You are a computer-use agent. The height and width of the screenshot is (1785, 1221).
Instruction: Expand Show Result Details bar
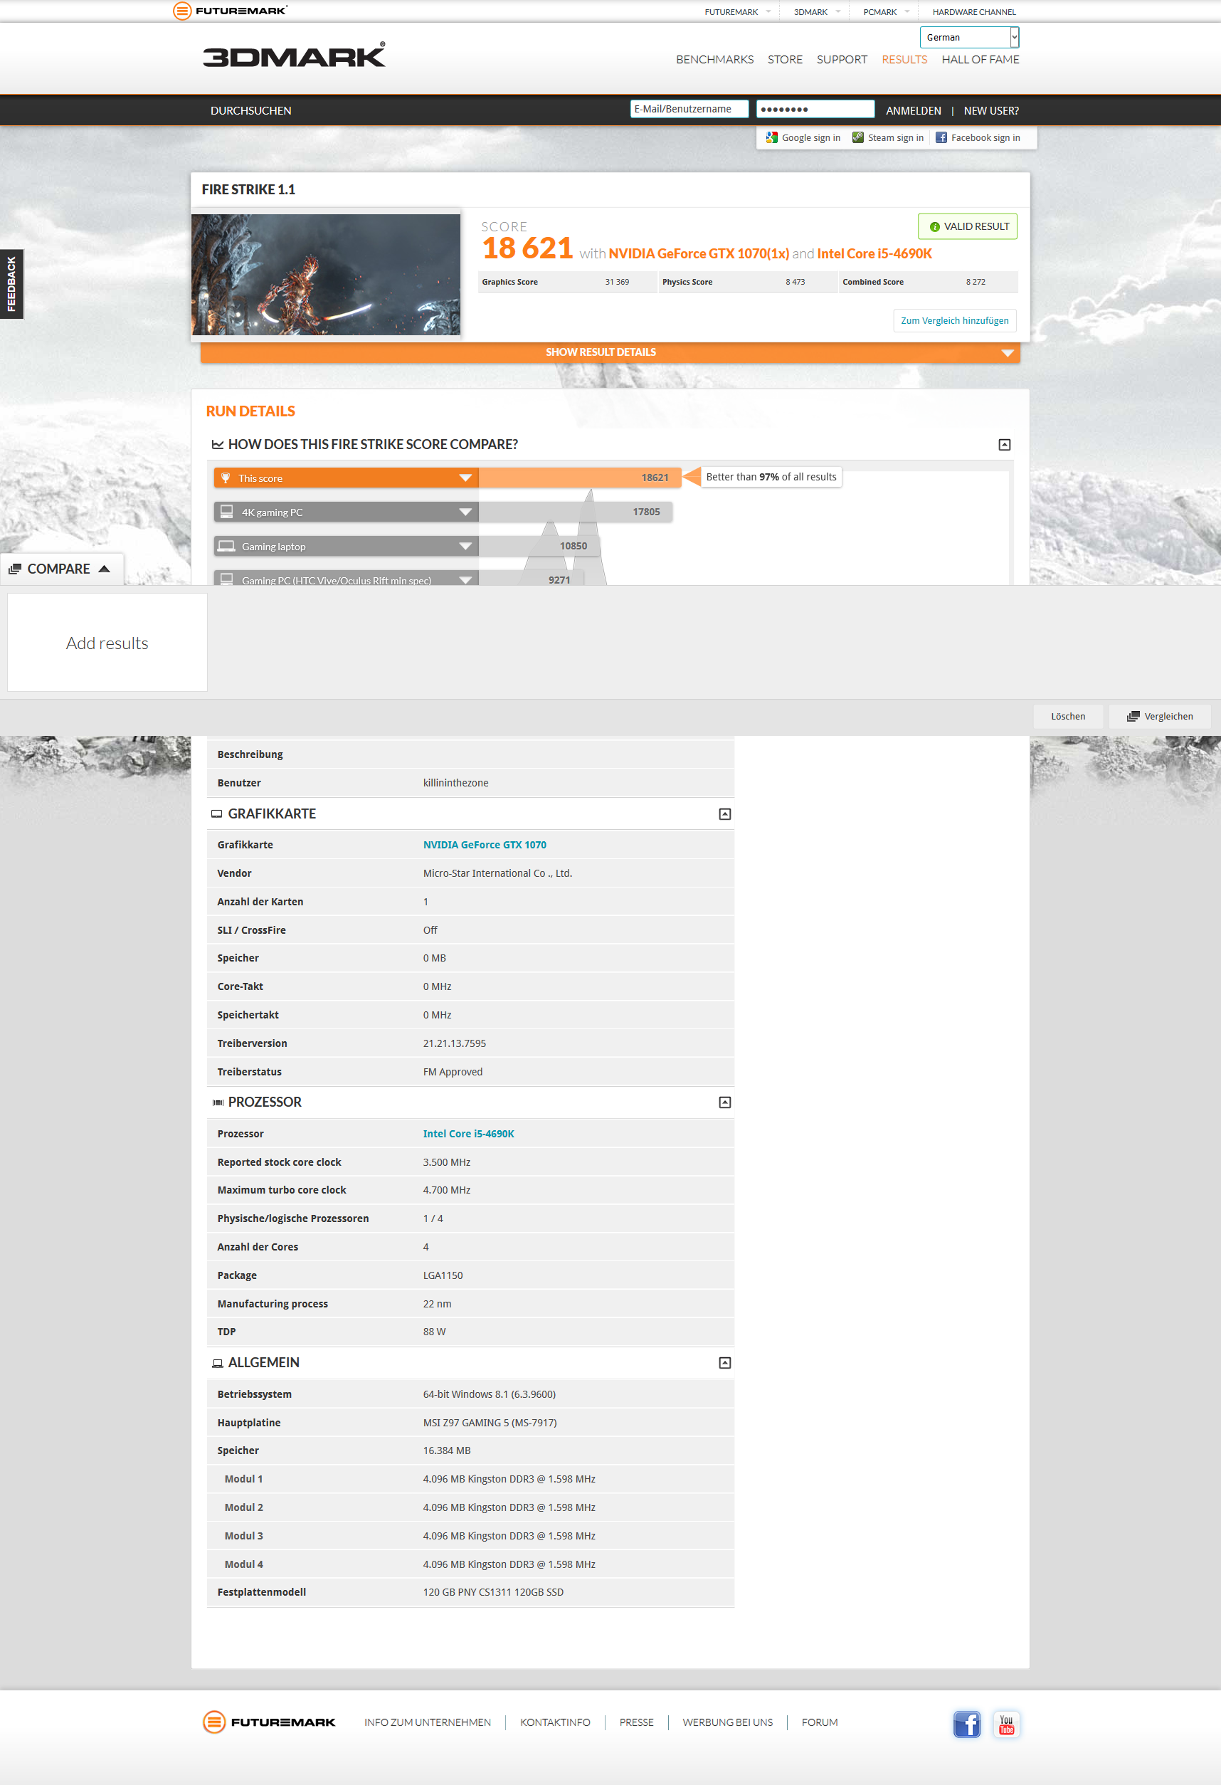(x=610, y=352)
